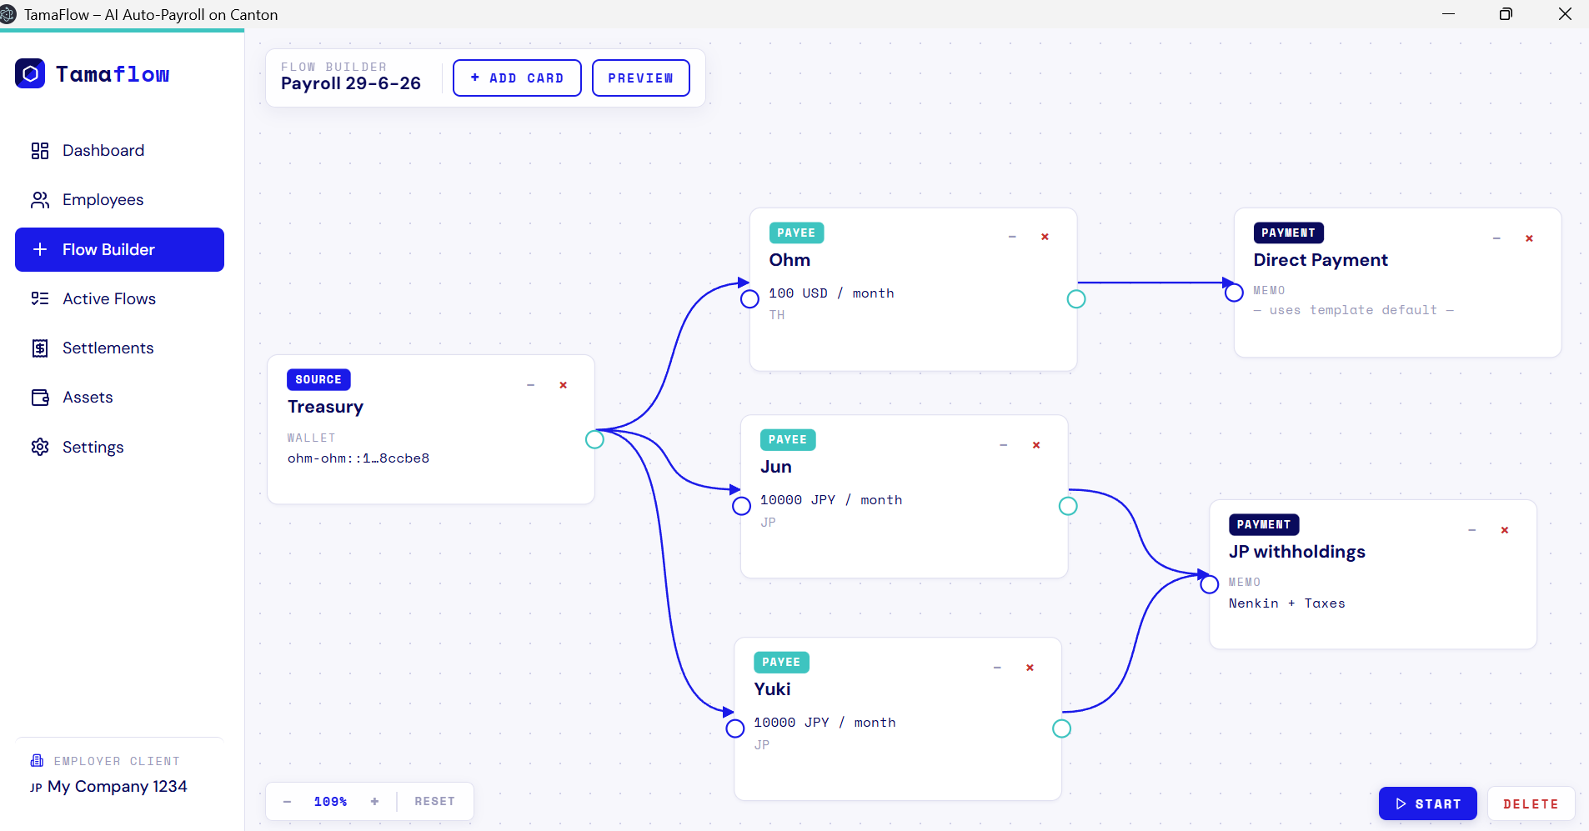Select the JP withholdings title
Viewport: 1589px width, 831px height.
pos(1297,552)
